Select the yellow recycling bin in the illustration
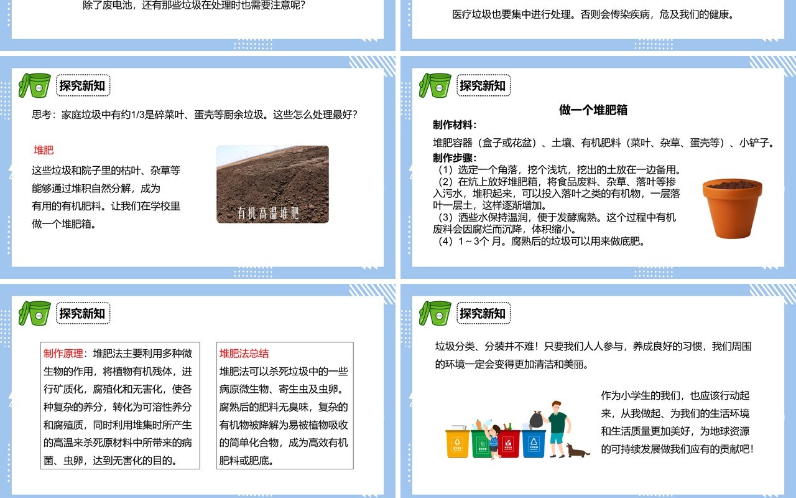This screenshot has height=498, width=796. pyautogui.click(x=456, y=443)
